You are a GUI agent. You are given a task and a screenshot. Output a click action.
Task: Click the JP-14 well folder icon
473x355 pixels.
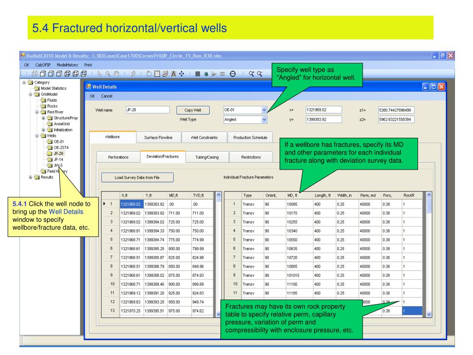50,159
